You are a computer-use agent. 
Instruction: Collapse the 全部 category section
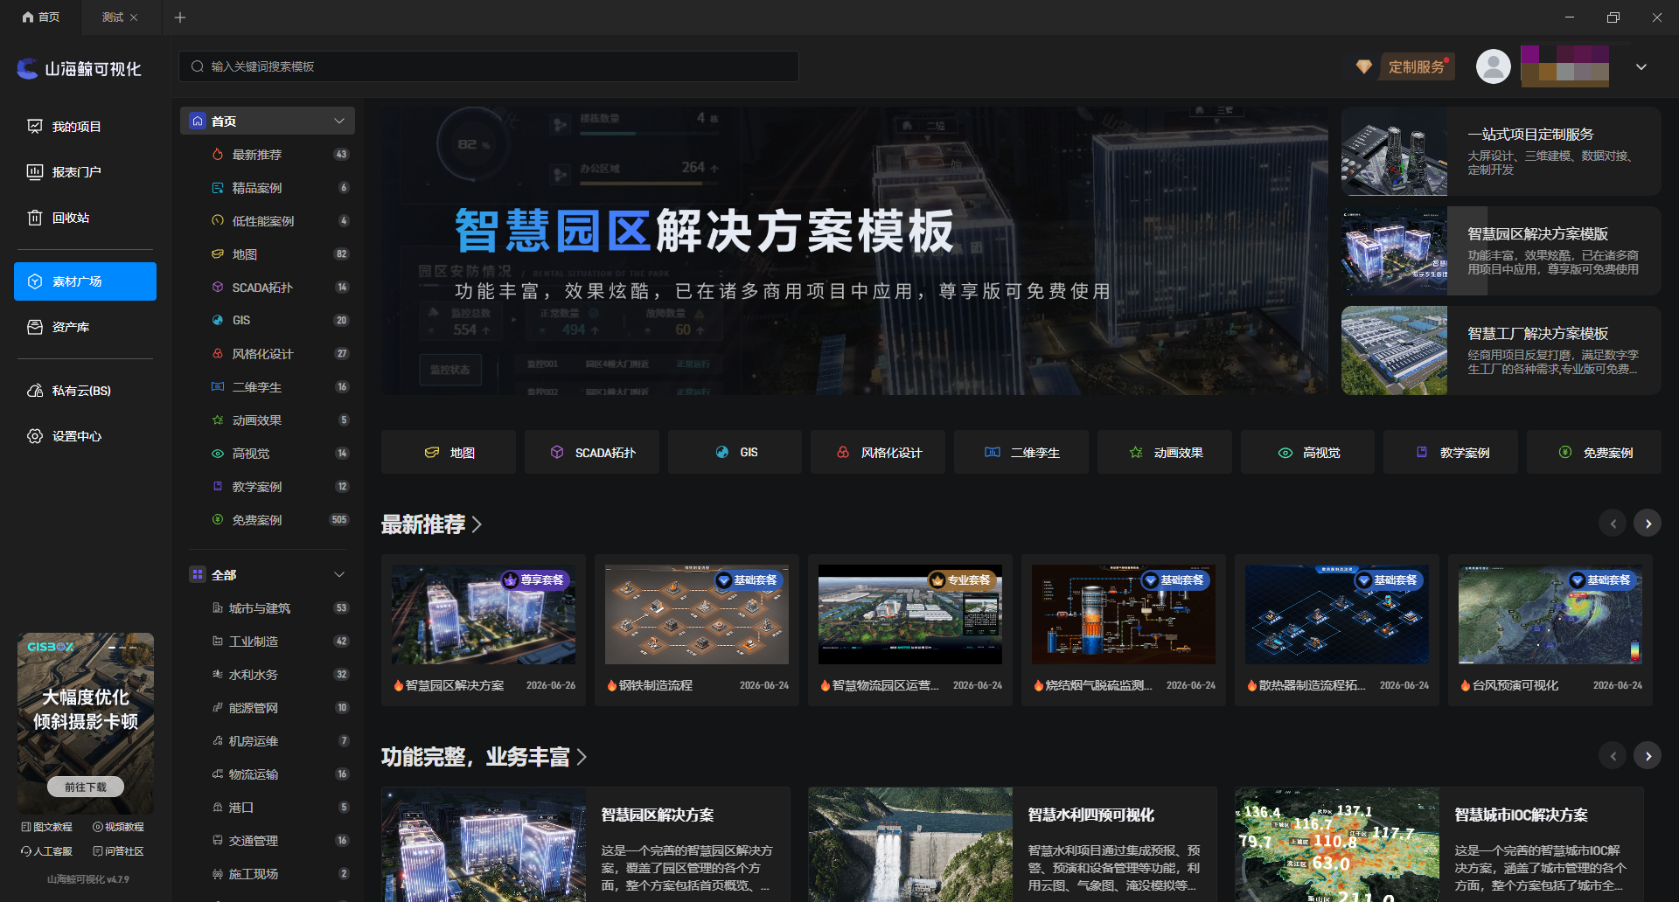coord(339,574)
